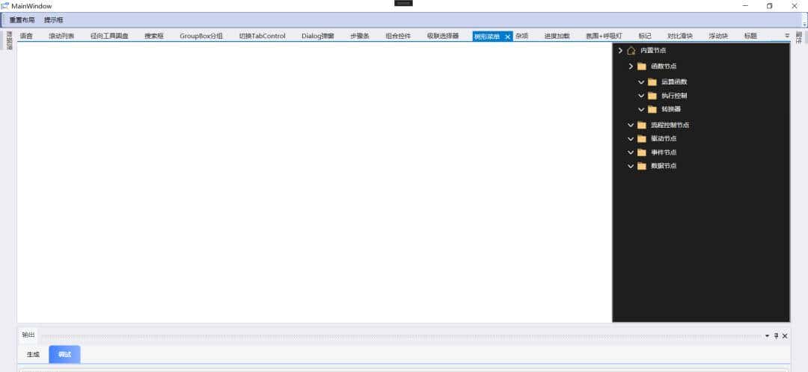The width and height of the screenshot is (808, 372).
Task: Switch to the 标记 tab
Action: (645, 36)
